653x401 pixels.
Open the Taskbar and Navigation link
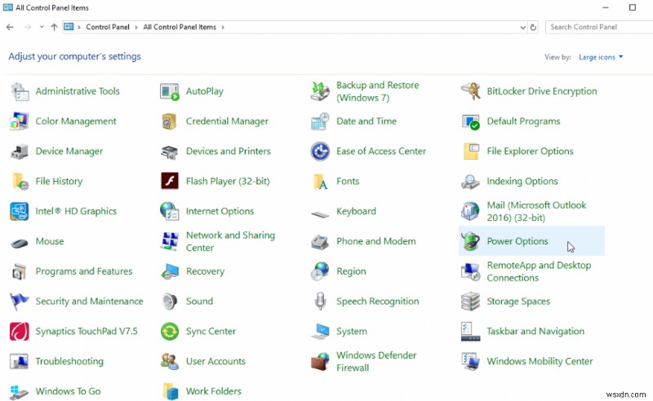pos(535,332)
